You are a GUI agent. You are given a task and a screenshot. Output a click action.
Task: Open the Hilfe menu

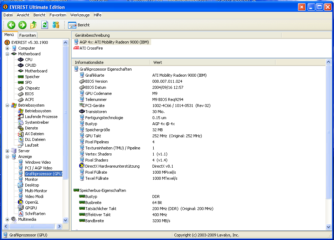point(98,15)
